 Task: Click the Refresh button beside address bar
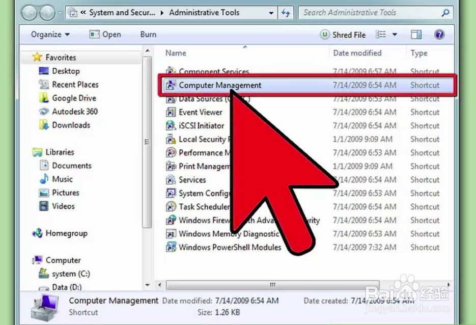[286, 13]
